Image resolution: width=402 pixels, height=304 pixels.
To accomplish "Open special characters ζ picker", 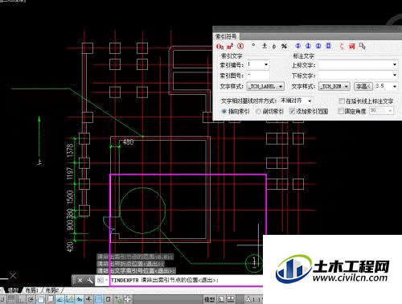I will 342,46.
